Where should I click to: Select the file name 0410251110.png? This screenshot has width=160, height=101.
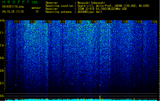(13, 7)
